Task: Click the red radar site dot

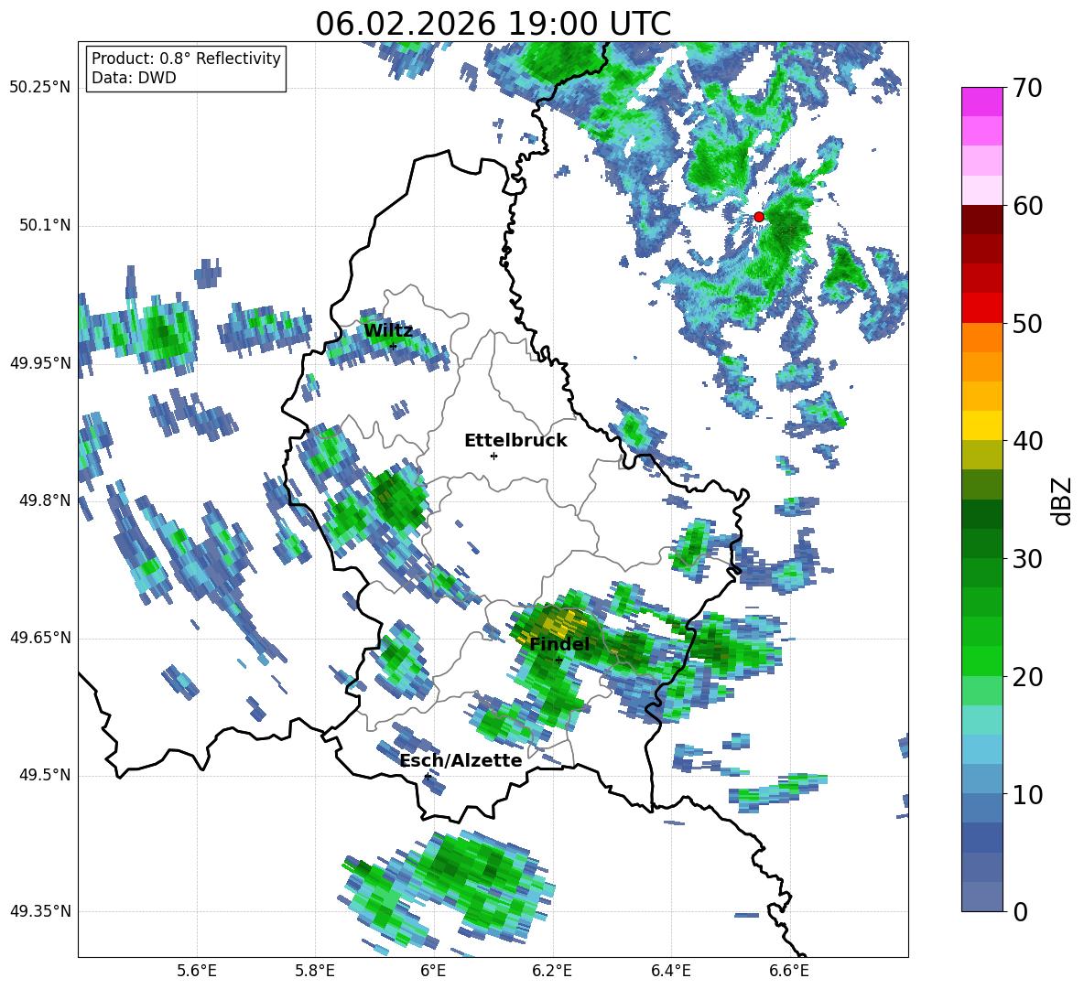Action: pyautogui.click(x=759, y=217)
